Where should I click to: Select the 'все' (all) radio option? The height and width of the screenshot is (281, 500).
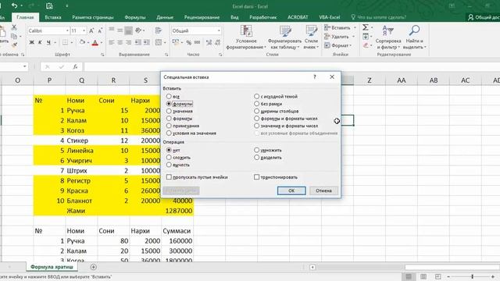169,96
